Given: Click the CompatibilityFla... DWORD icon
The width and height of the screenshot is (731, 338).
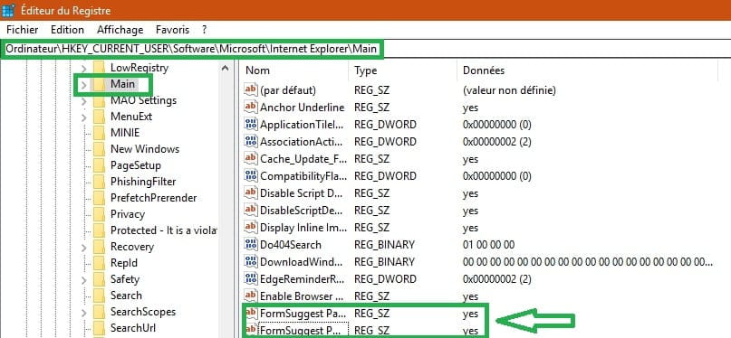Looking at the screenshot, I should coord(251,175).
